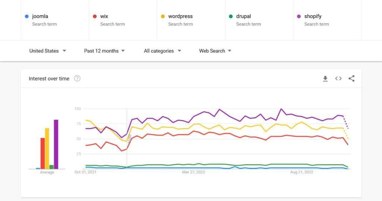Share the Interest over time chart
382x201 pixels.
point(351,79)
